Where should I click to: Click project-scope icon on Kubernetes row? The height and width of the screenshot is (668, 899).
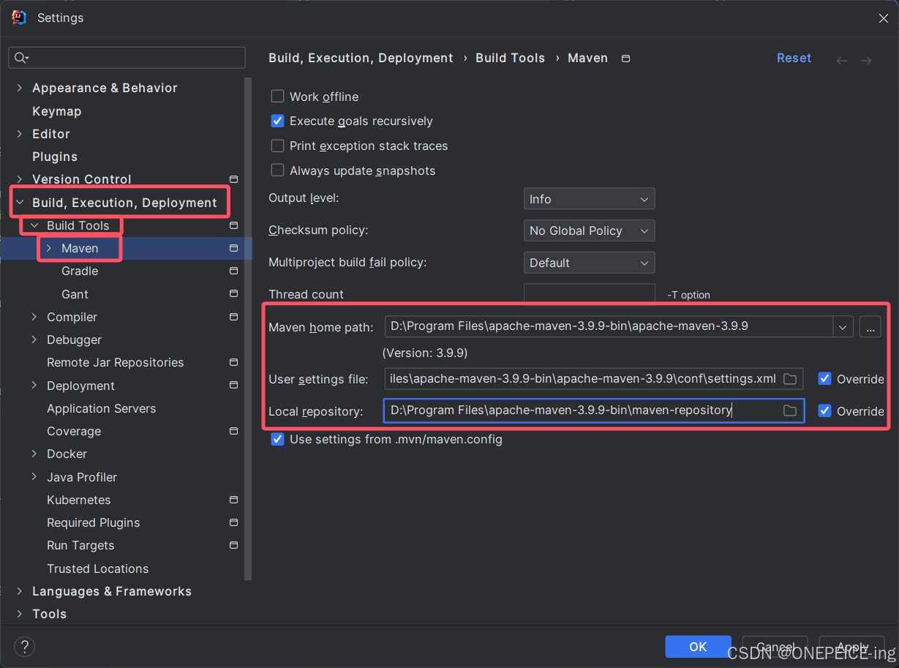point(233,500)
